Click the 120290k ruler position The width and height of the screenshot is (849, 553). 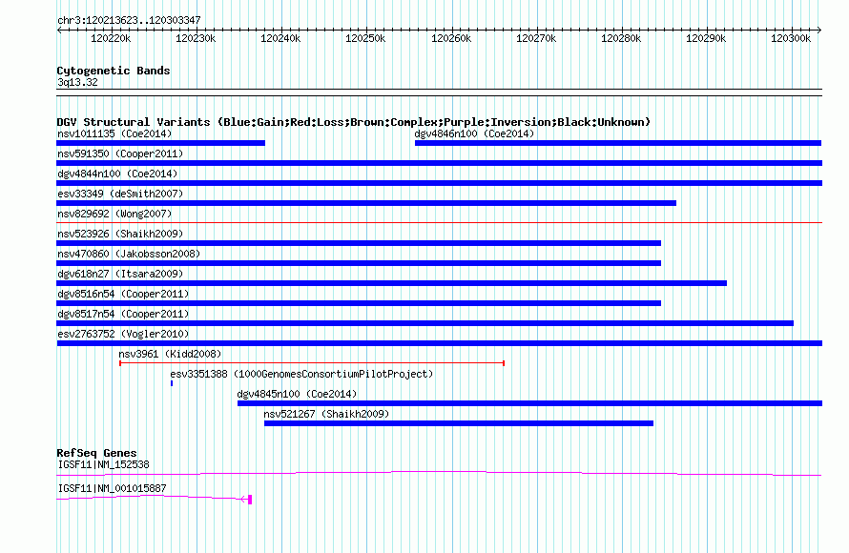pyautogui.click(x=706, y=38)
